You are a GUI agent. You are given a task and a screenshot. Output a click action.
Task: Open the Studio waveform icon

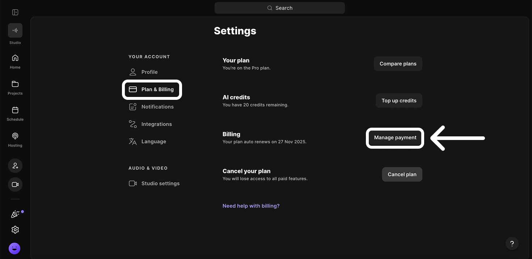tap(15, 30)
